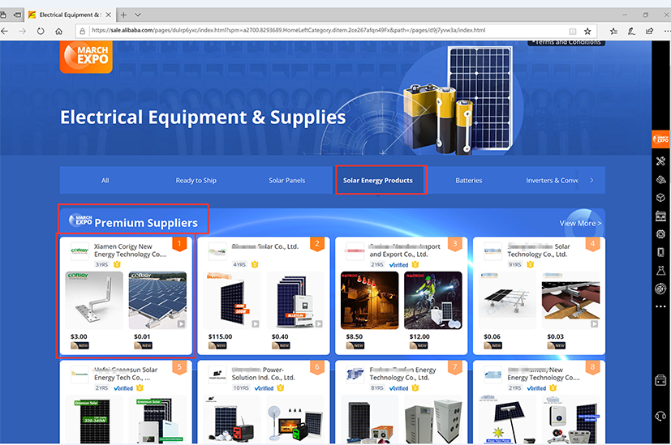Click the March Expo logo at top left
The width and height of the screenshot is (671, 445).
(86, 57)
